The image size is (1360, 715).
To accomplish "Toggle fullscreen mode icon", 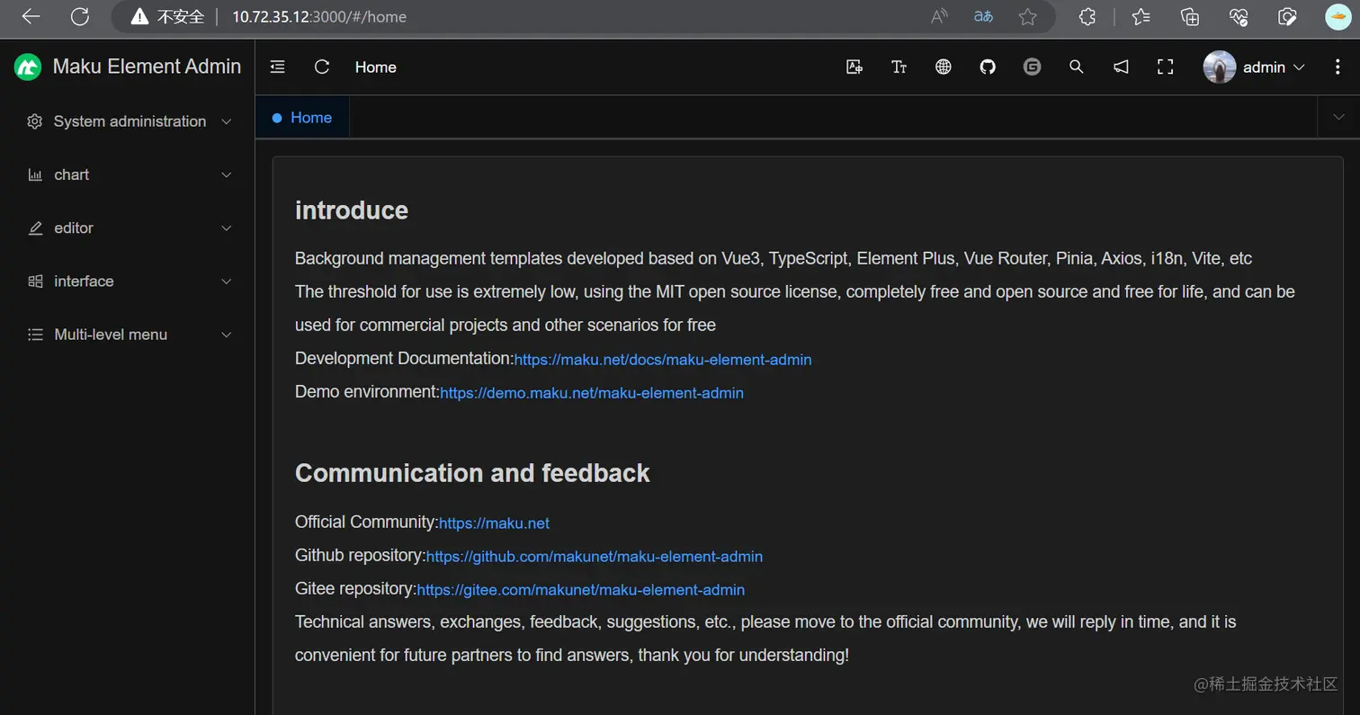I will [x=1166, y=67].
